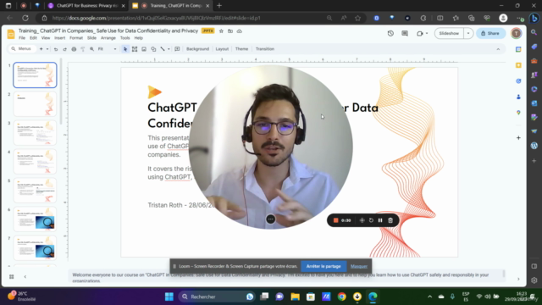Collapse the filmstrip panel arrow
Viewport: 542px width, 305px height.
[x=25, y=277]
